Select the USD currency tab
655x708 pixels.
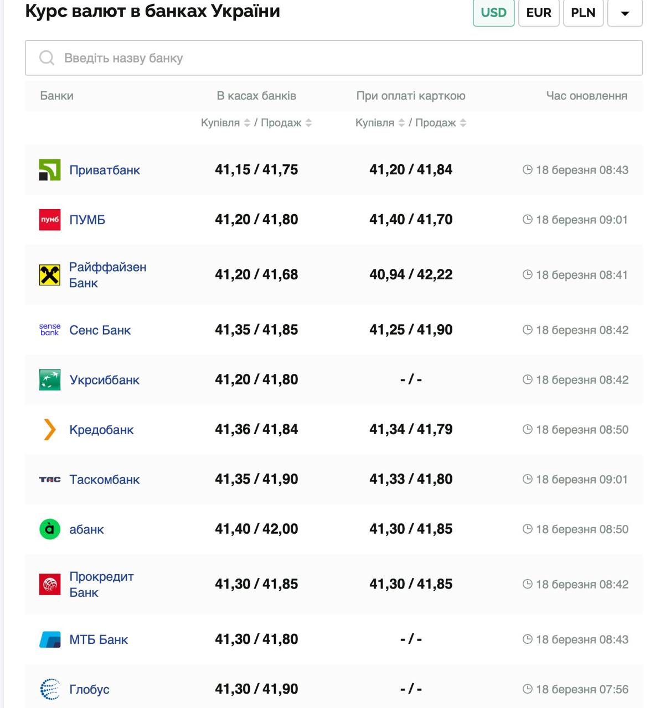[x=493, y=13]
